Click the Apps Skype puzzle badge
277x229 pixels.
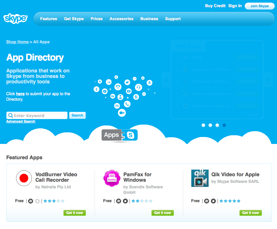click(x=119, y=135)
